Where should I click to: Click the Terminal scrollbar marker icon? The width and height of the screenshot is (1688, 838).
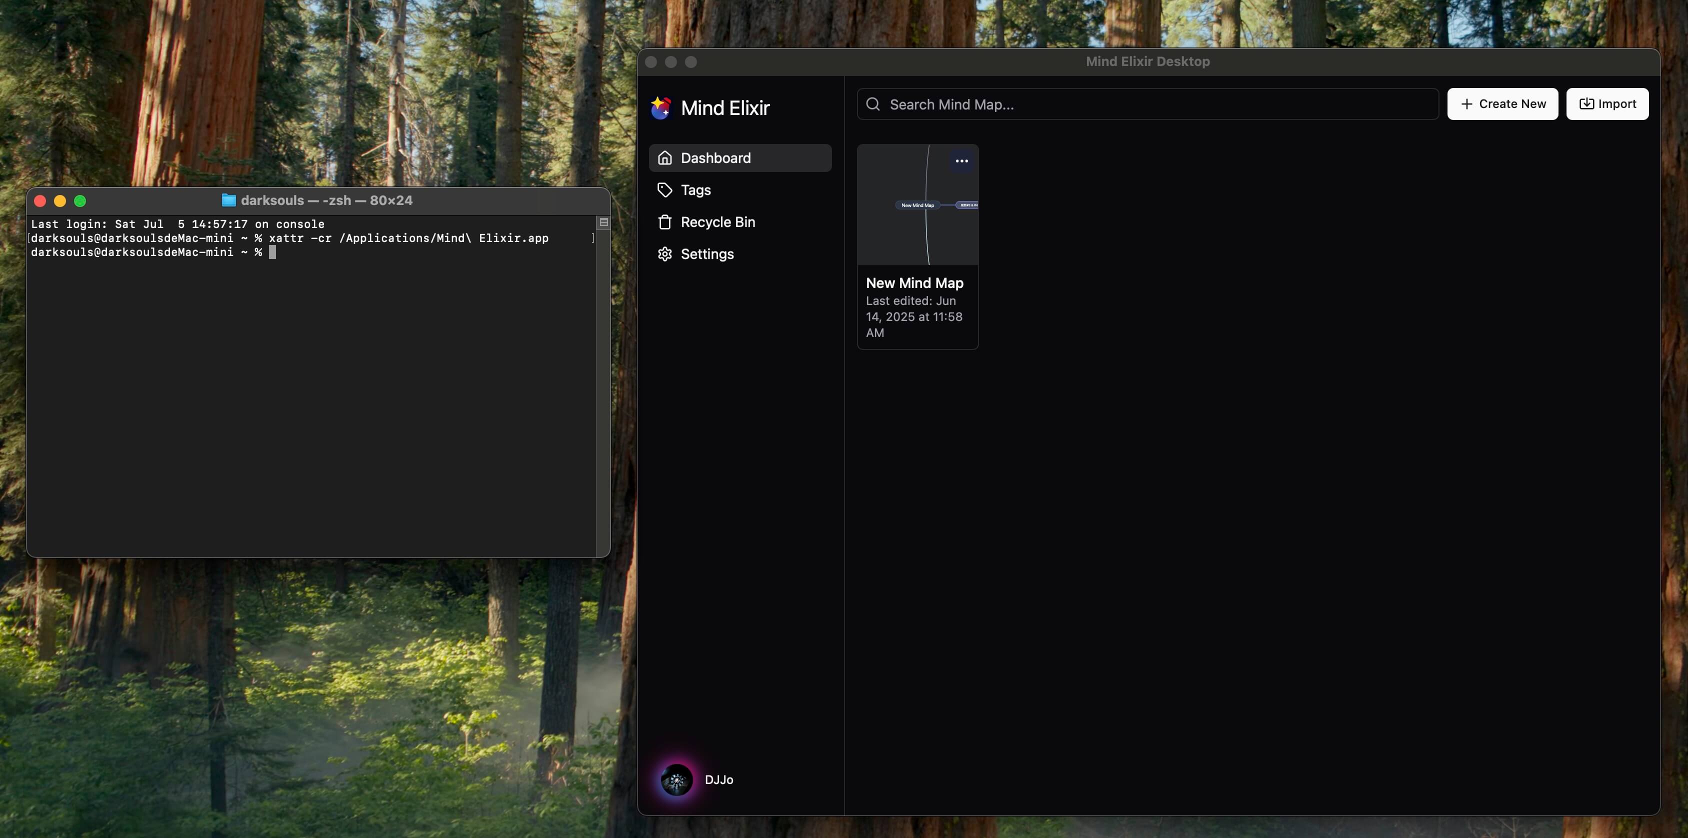pyautogui.click(x=603, y=223)
